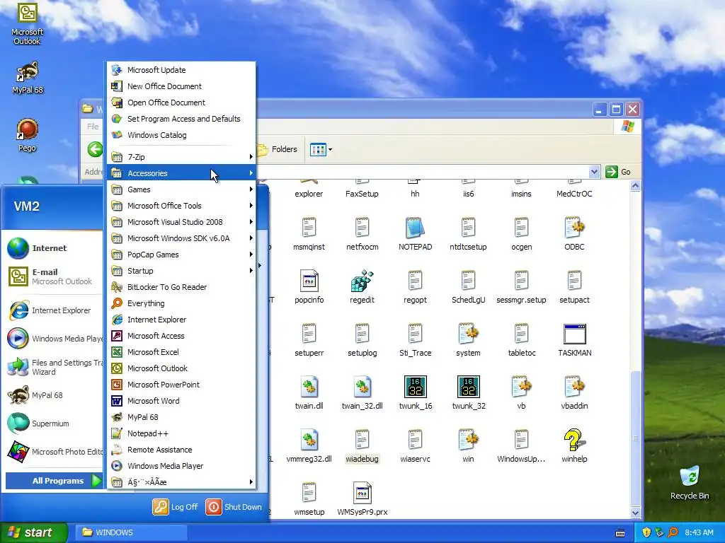Open Microsoft Update from programs menu
Image resolution: width=725 pixels, height=543 pixels.
click(x=182, y=70)
